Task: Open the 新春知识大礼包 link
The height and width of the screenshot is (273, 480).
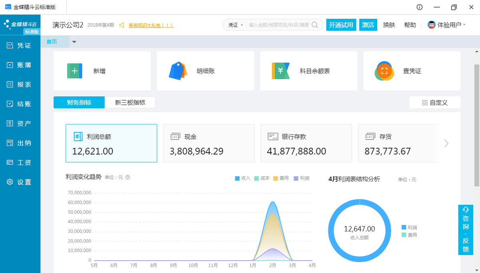Action: point(151,25)
